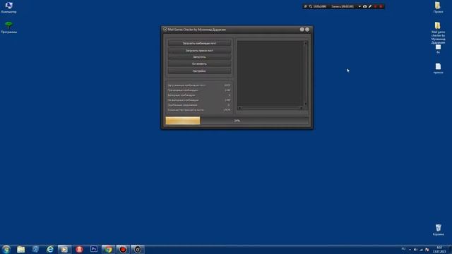
Task: Click the recorder magnifier resolution icon
Action: (311, 6)
